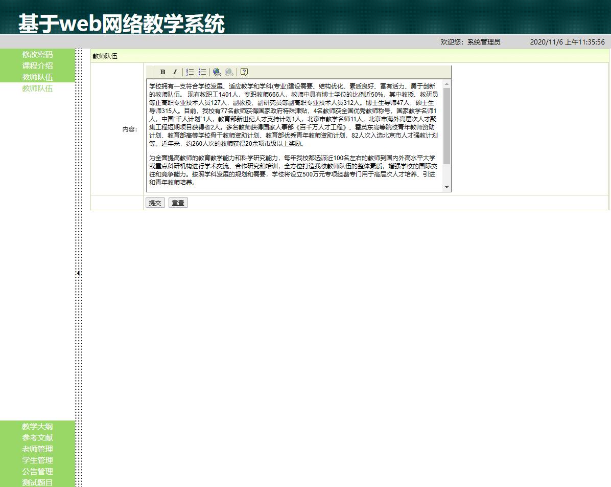The height and width of the screenshot is (487, 611).
Task: Select the 教师队伍 sidebar entry
Action: pos(37,77)
